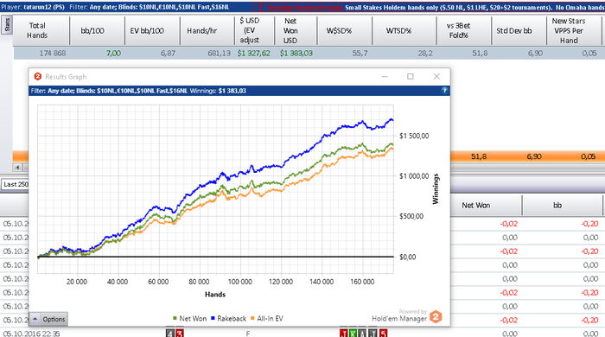
Task: Click the Results Graph window app icon
Action: tap(37, 76)
